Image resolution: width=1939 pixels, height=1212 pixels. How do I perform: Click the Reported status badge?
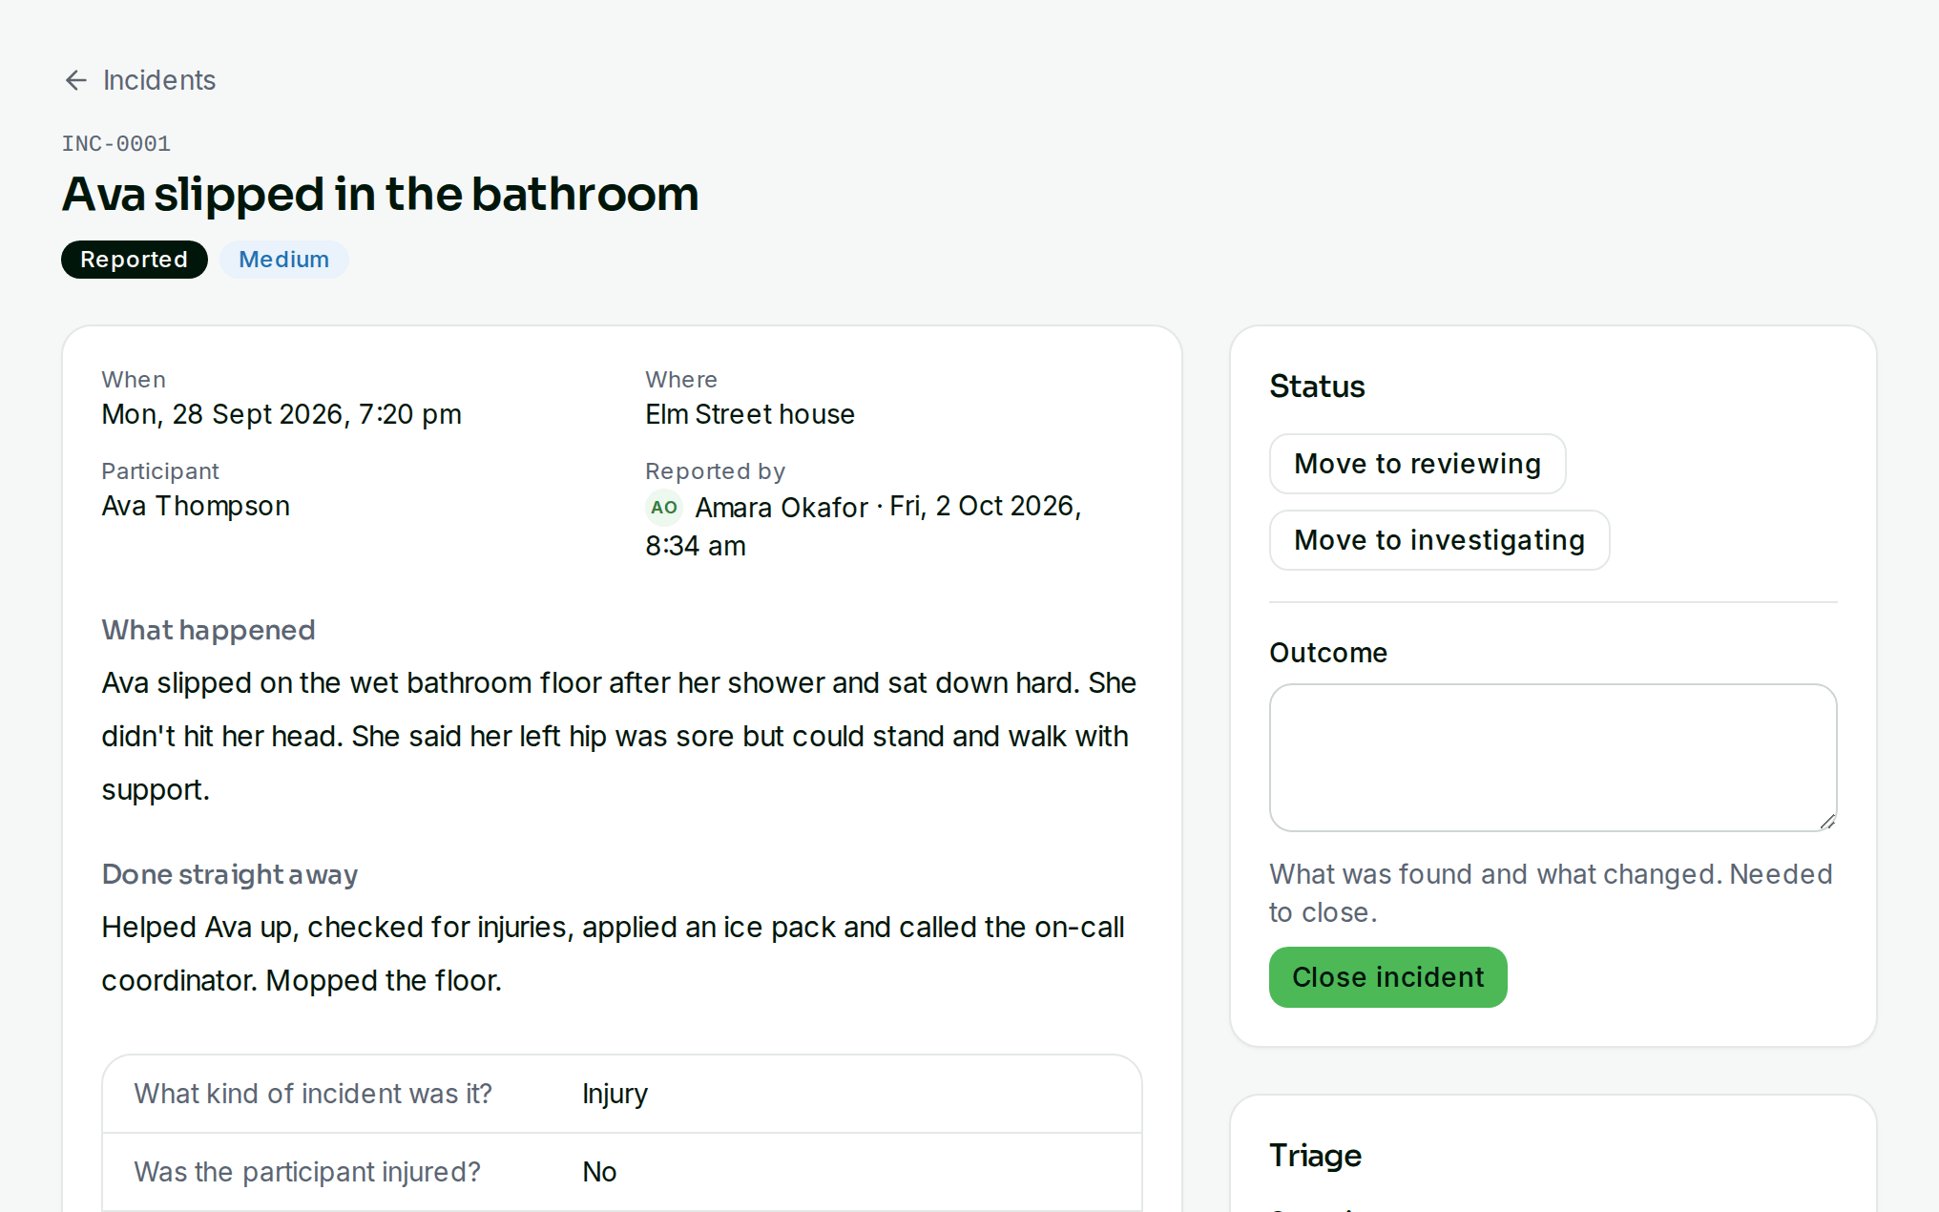[x=135, y=260]
